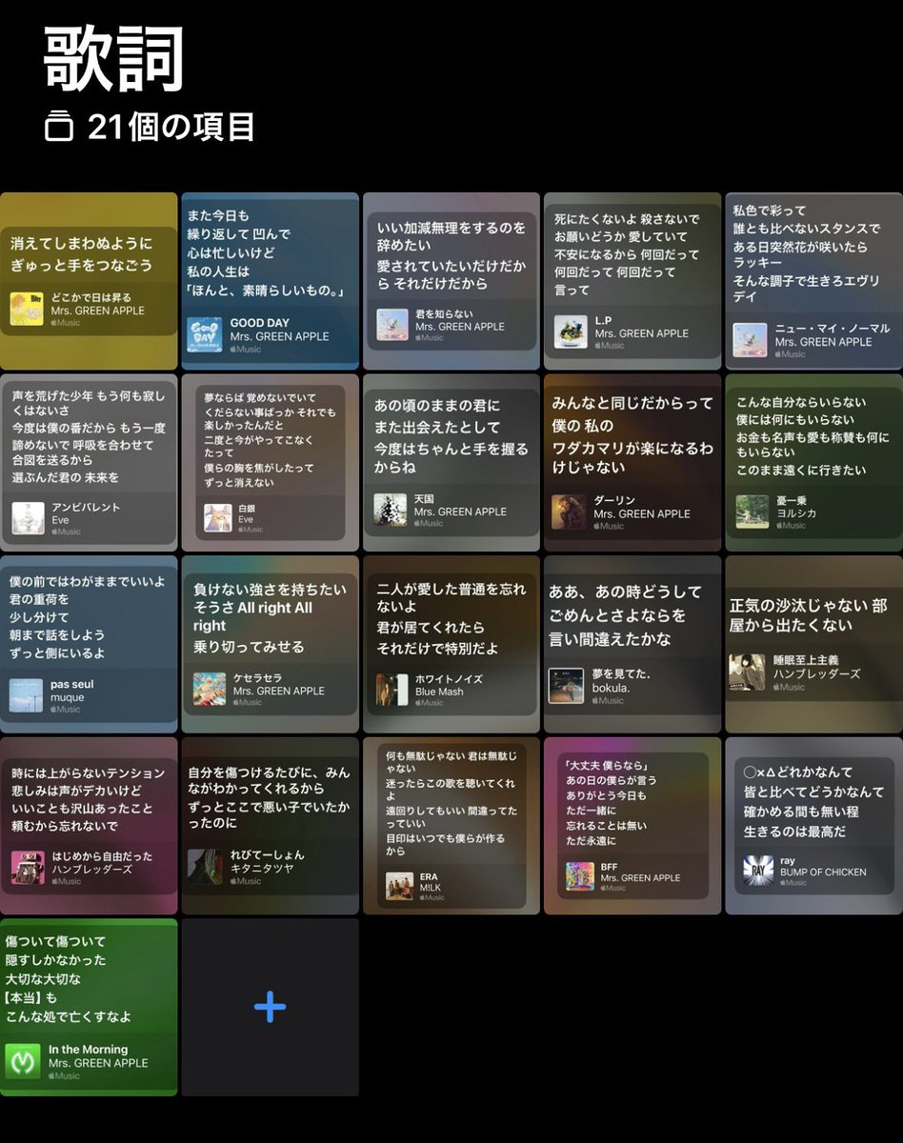Open ニュー・マイ・ノーマル album artwork
903x1143 pixels.
tap(750, 340)
